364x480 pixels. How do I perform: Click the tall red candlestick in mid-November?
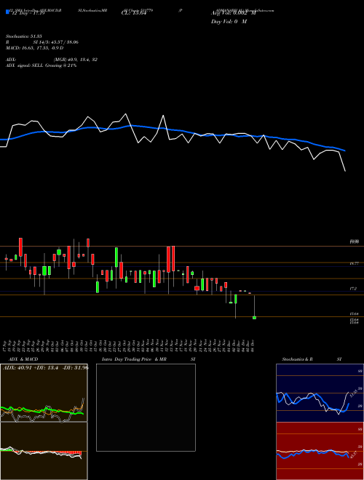(168, 259)
